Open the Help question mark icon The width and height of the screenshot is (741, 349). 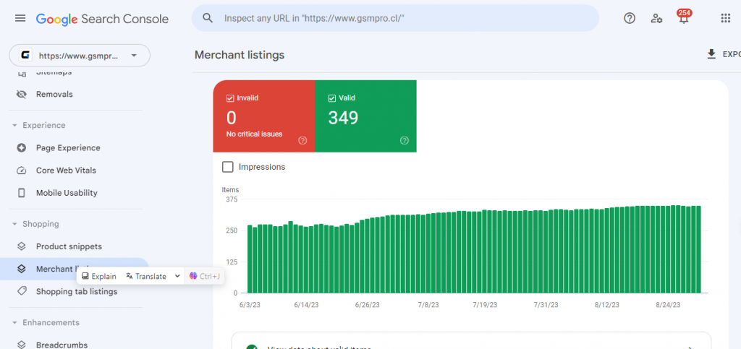pos(630,18)
